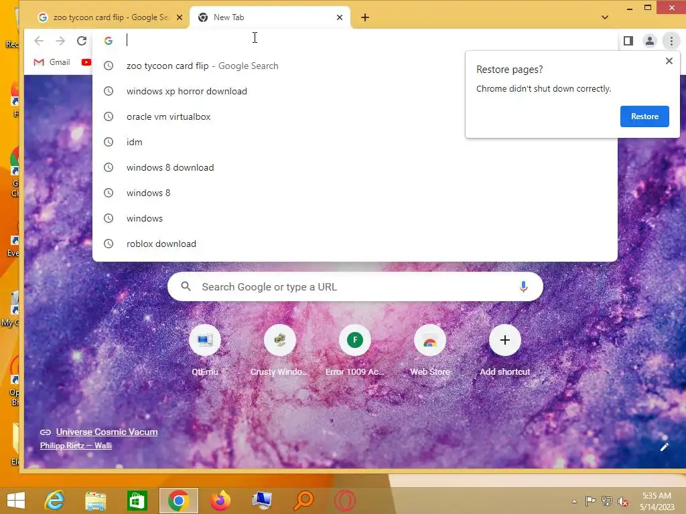Open the side panel icon
686x514 pixels.
click(628, 41)
